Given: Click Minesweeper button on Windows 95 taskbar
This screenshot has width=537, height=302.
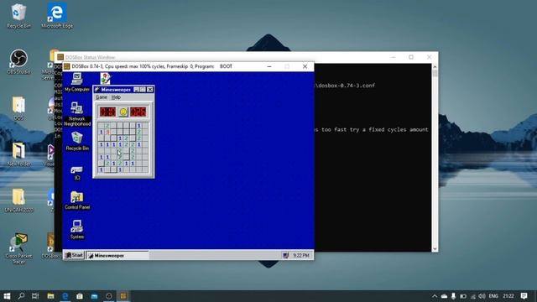Looking at the screenshot, I should 117,255.
